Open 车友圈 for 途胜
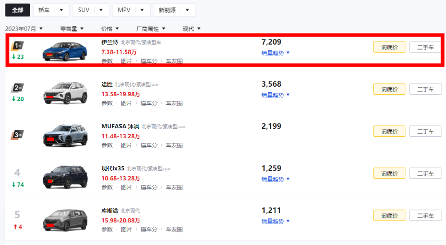 point(174,103)
